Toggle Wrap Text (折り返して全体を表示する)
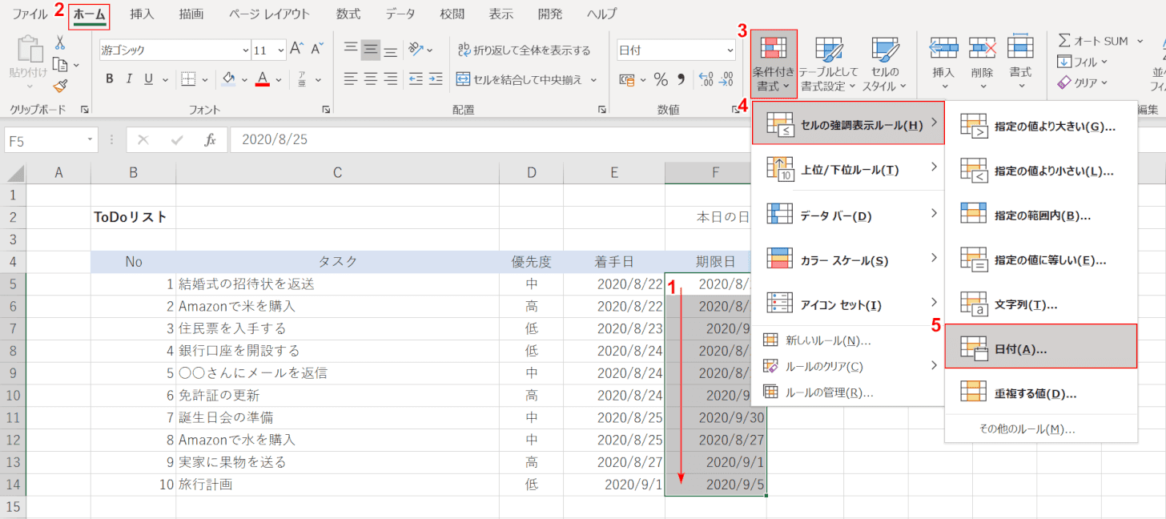Viewport: 1166px width, 519px height. coord(525,50)
